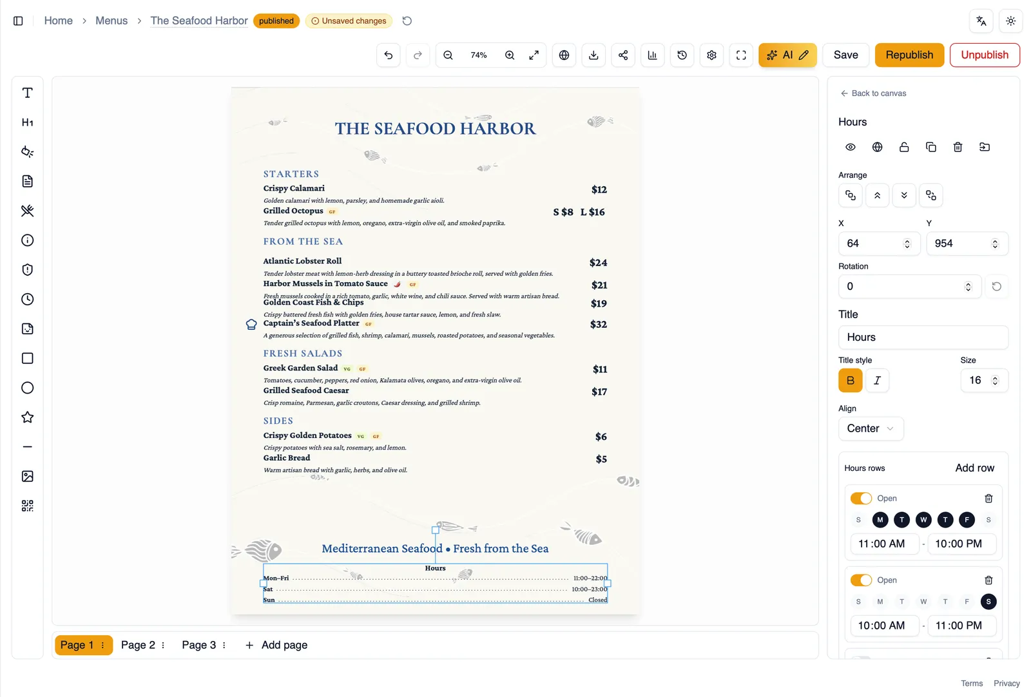Click Add row for hours
This screenshot has height=697, width=1031.
pos(974,468)
